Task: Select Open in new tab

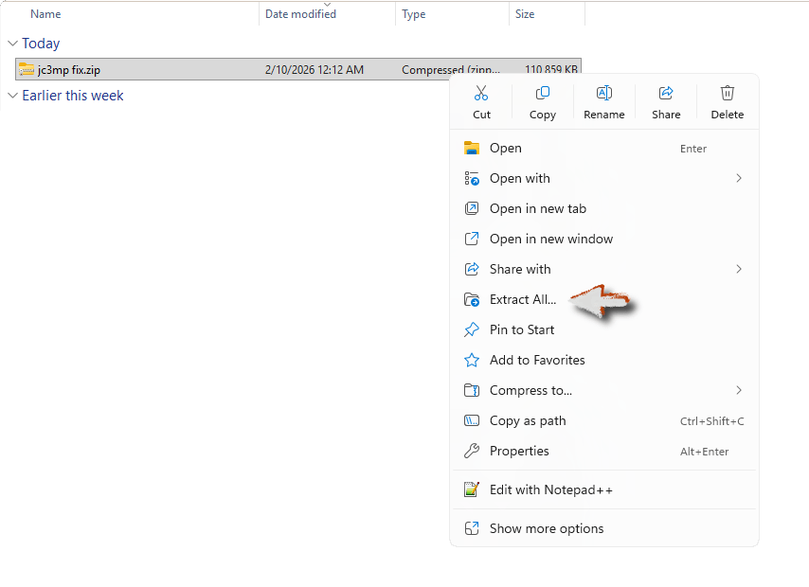Action: pos(537,208)
